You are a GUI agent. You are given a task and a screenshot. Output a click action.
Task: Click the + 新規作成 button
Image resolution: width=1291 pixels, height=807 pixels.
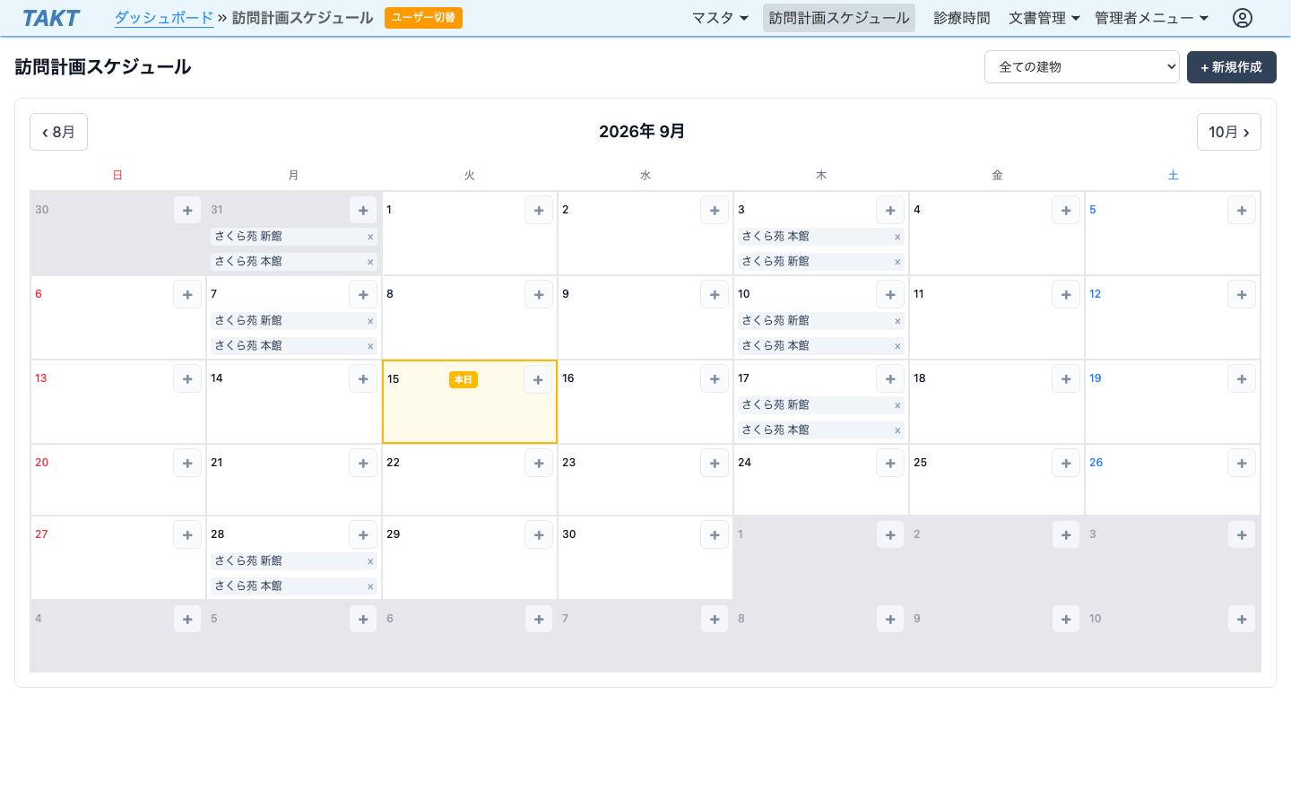[1232, 67]
